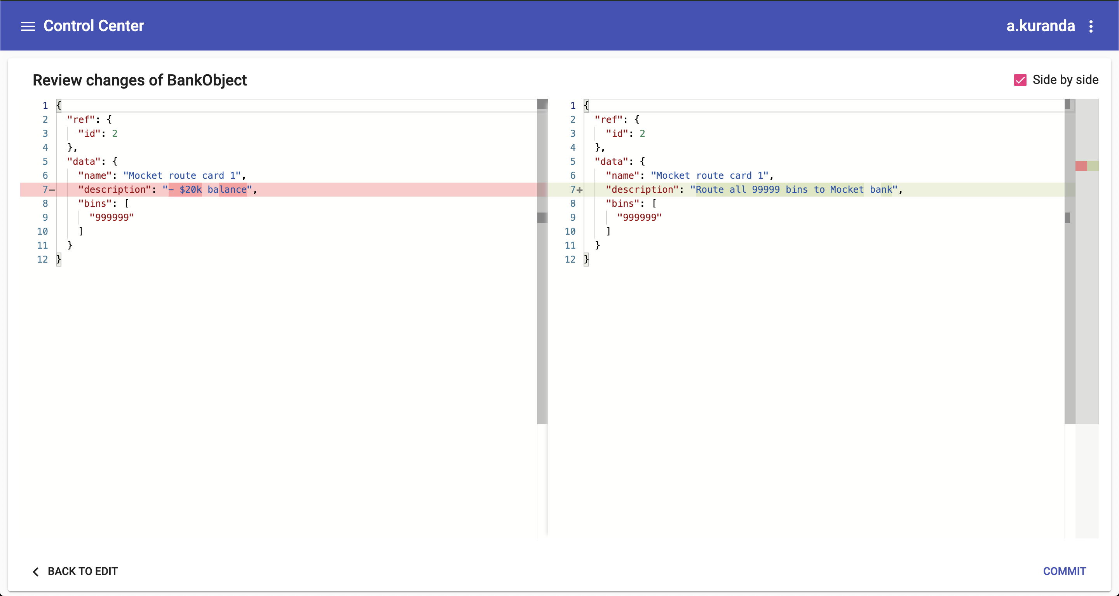1119x596 pixels.
Task: Click the red marker in diff overview ruler
Action: [1081, 166]
